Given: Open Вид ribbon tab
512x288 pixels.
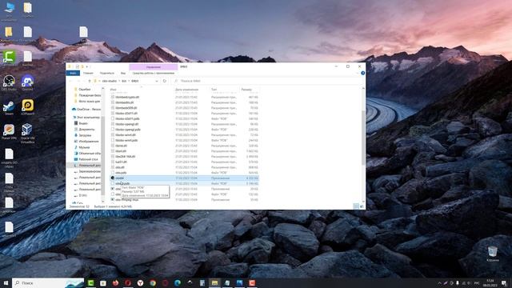Looking at the screenshot, I should coord(123,73).
